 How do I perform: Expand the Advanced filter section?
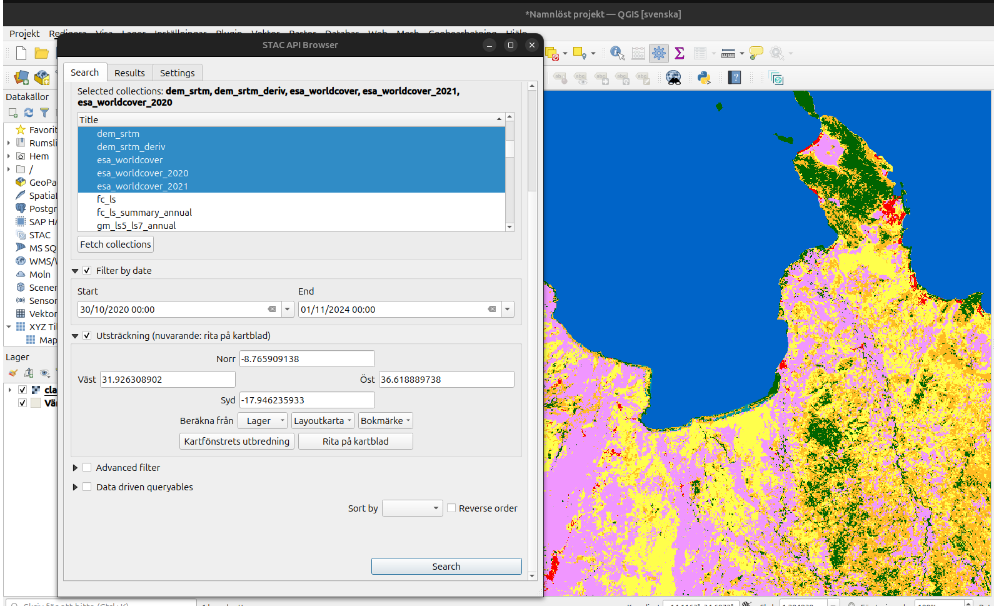[75, 468]
